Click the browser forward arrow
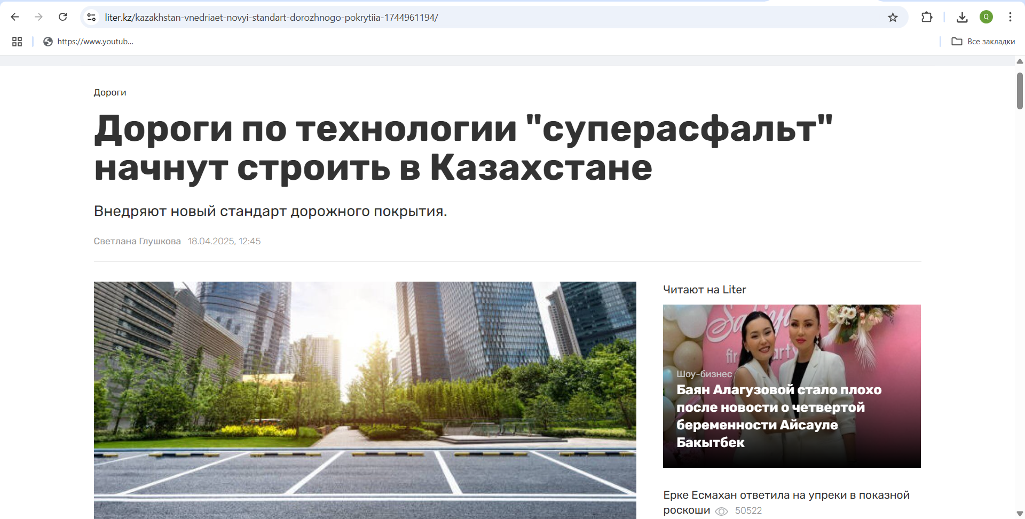Screen dimensions: 1025x519 coord(38,17)
